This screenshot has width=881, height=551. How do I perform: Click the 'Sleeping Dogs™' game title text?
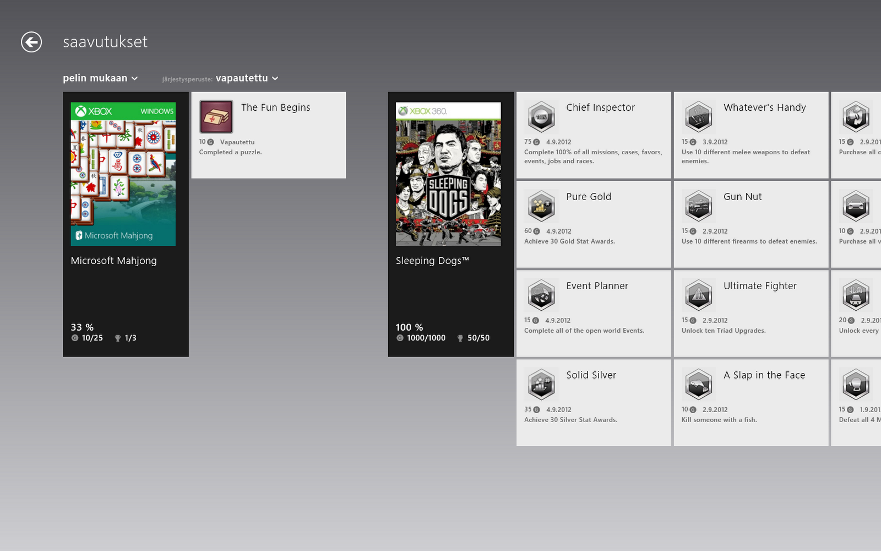(432, 261)
